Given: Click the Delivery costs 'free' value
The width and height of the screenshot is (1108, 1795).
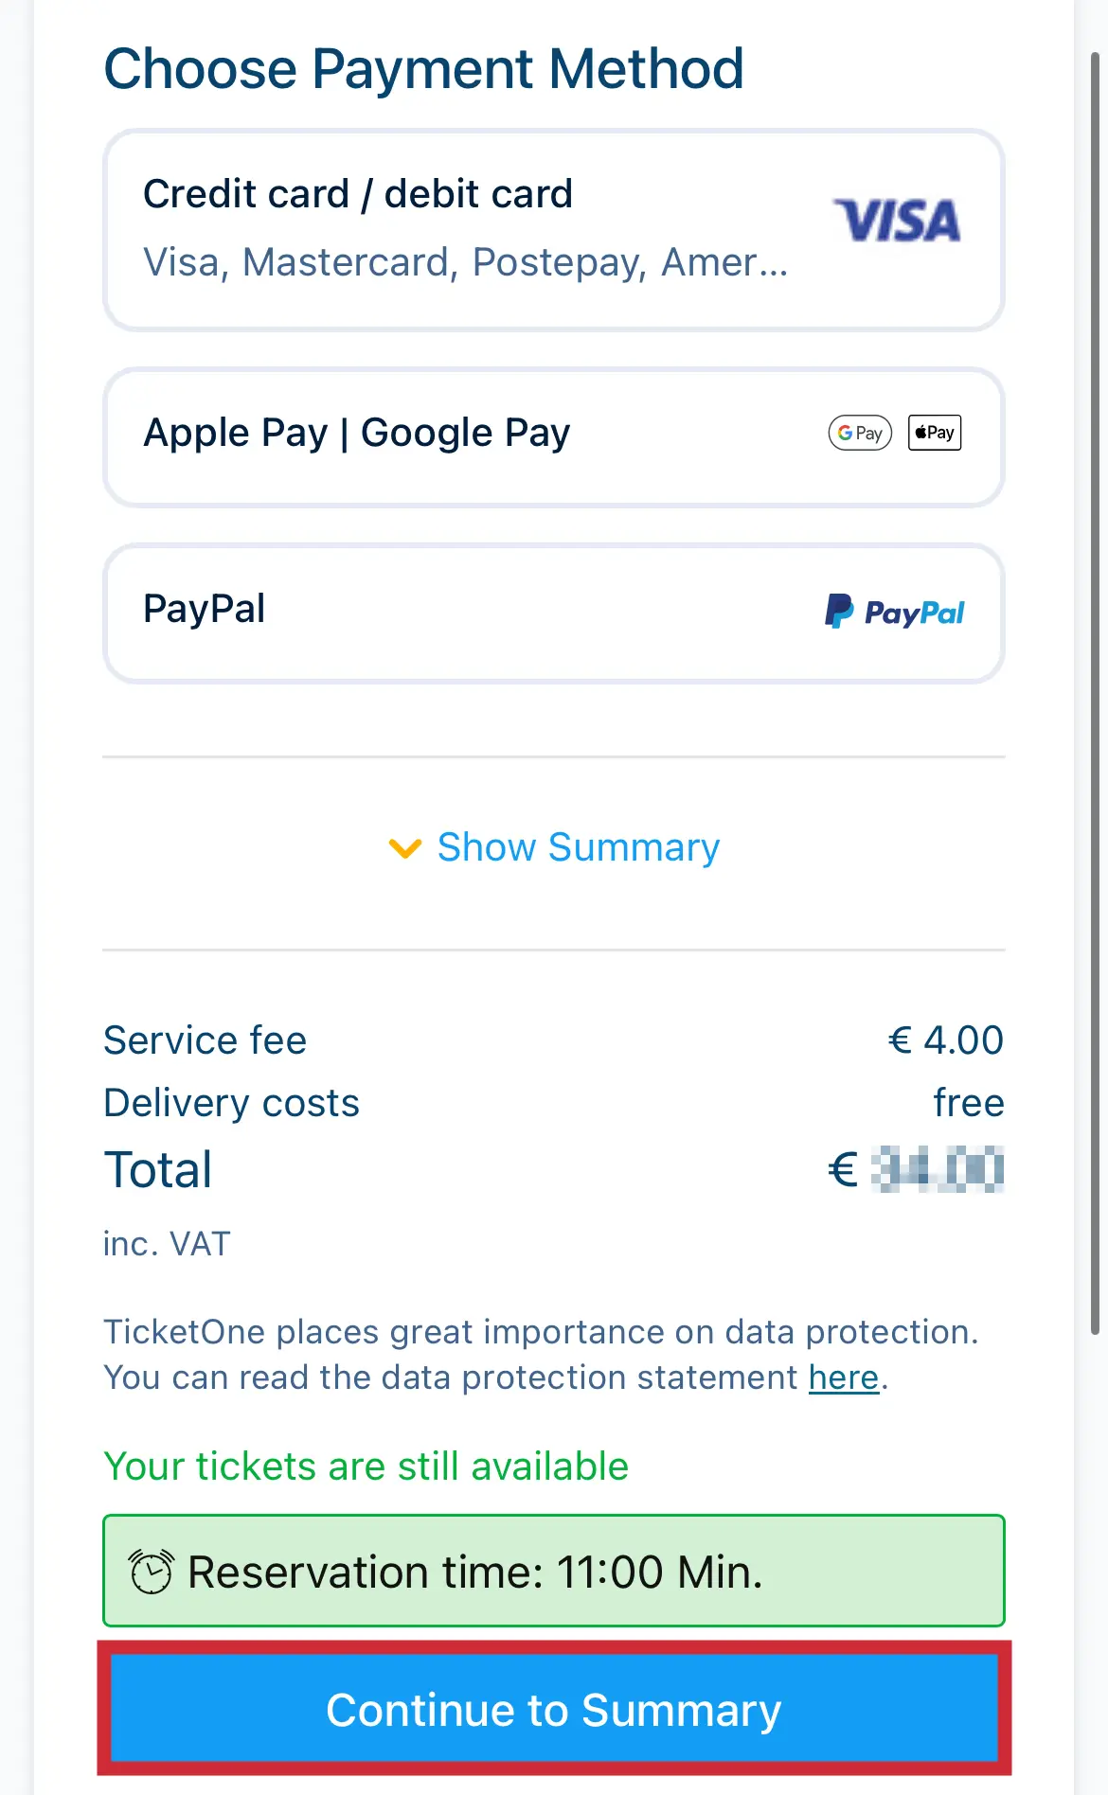Looking at the screenshot, I should (968, 1103).
